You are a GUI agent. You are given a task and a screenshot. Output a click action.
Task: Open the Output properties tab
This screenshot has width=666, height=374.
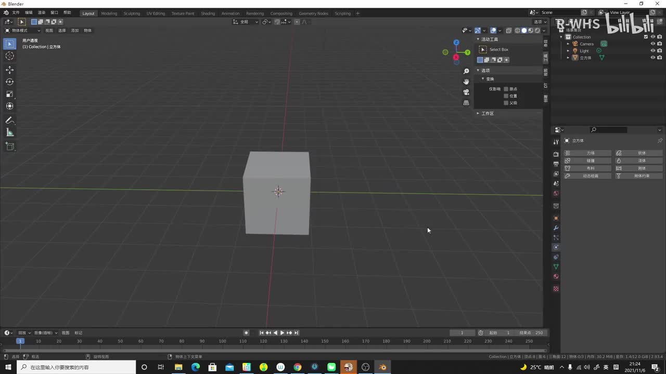point(556,164)
